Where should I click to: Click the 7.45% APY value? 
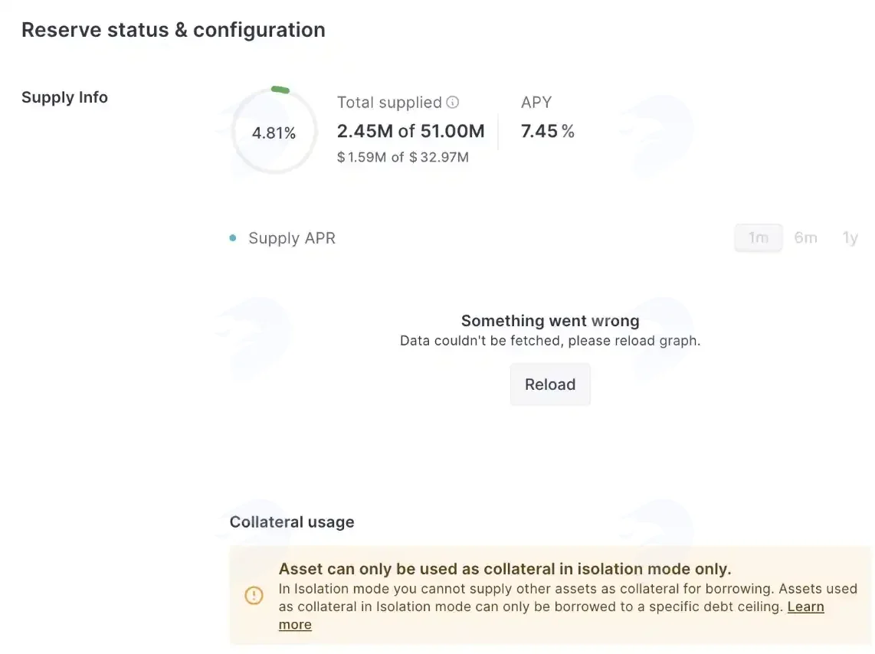click(x=547, y=131)
